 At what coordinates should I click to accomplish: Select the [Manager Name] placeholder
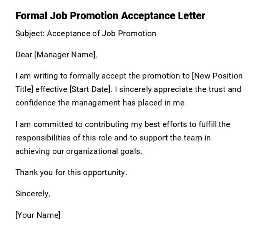coord(65,55)
